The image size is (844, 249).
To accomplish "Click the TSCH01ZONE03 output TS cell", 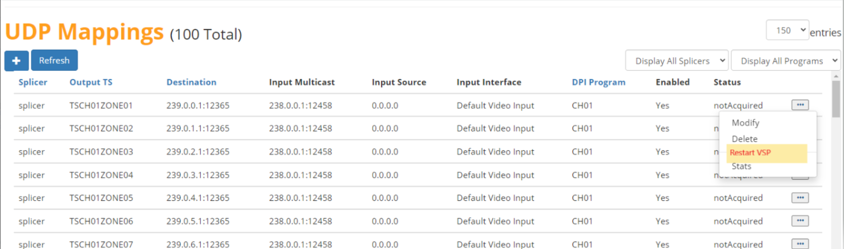I will (101, 152).
